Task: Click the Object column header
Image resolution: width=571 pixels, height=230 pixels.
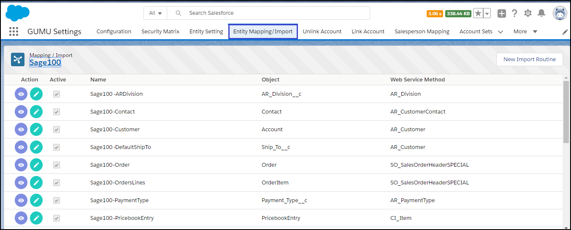Action: [x=271, y=79]
